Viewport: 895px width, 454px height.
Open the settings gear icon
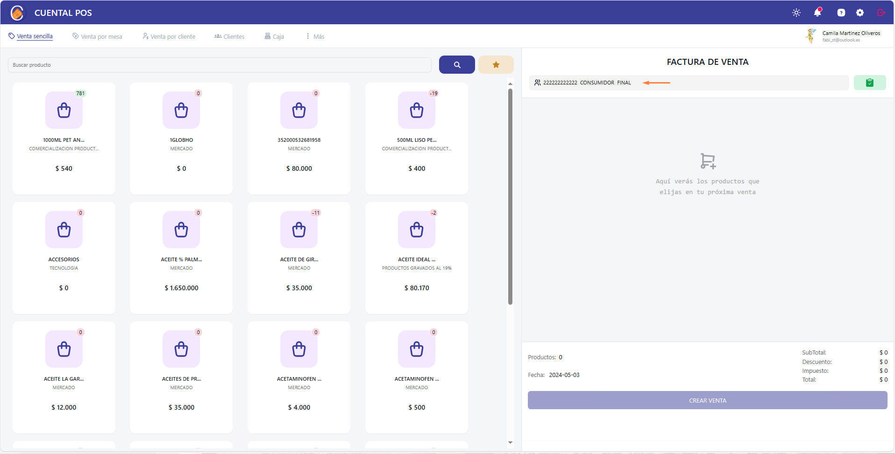point(860,13)
